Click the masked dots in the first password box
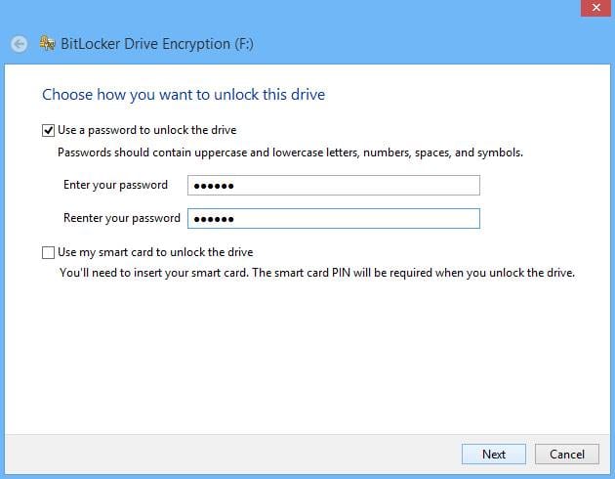 click(214, 186)
